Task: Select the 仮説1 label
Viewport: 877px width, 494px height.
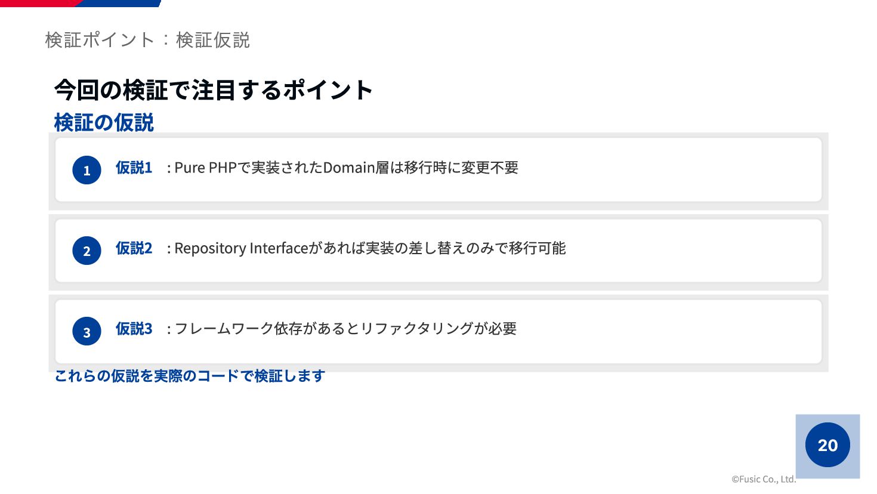Action: pos(134,168)
